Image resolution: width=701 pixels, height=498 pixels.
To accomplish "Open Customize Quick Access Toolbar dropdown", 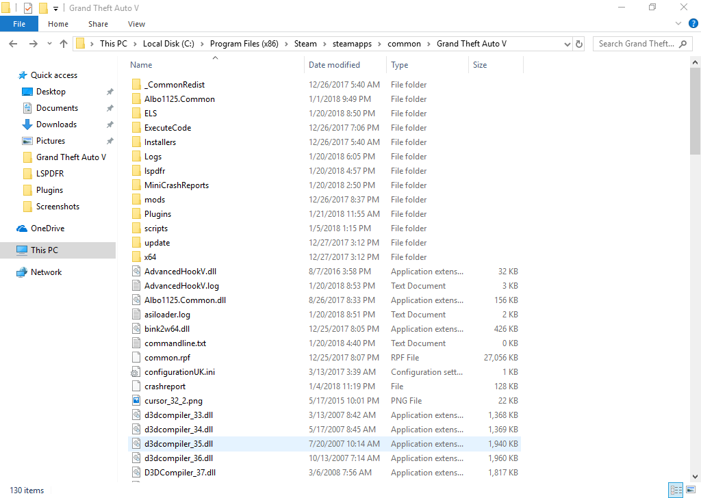I will point(56,8).
